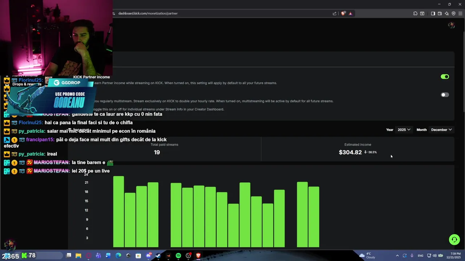Toggle the browser sidebar panel icon
Image resolution: width=465 pixels, height=261 pixels.
[x=433, y=13]
